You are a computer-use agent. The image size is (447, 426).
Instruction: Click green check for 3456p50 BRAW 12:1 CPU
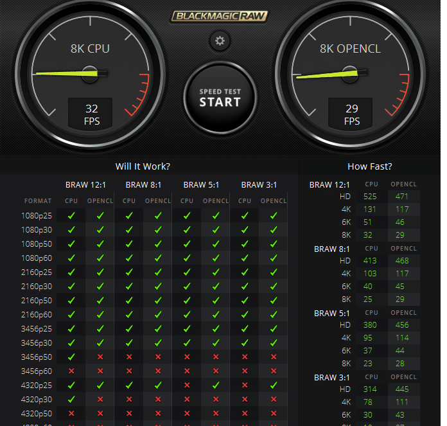point(71,357)
